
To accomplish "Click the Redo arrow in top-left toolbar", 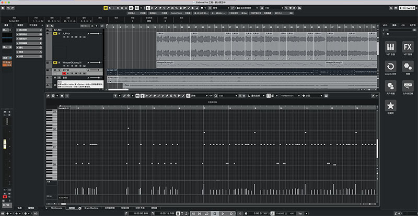I will click(13, 8).
